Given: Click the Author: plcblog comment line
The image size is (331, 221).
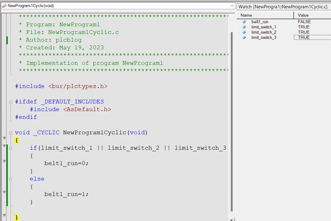Looking at the screenshot, I should 50,40.
